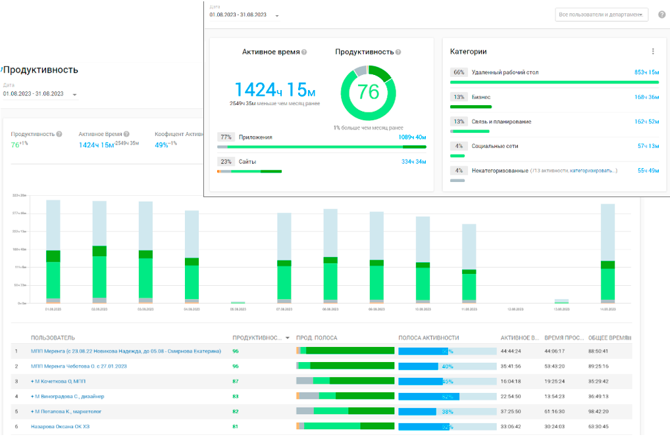Click the Приложения 77% usage bar
Viewport: 670px width, 439px height.
point(322,147)
